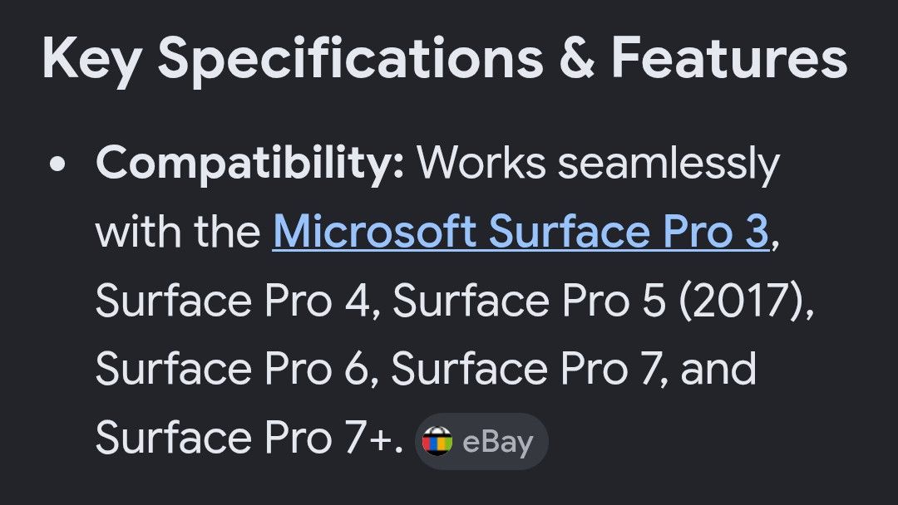Click the word Features in heading
The height and width of the screenshot is (505, 898).
pyautogui.click(x=730, y=58)
